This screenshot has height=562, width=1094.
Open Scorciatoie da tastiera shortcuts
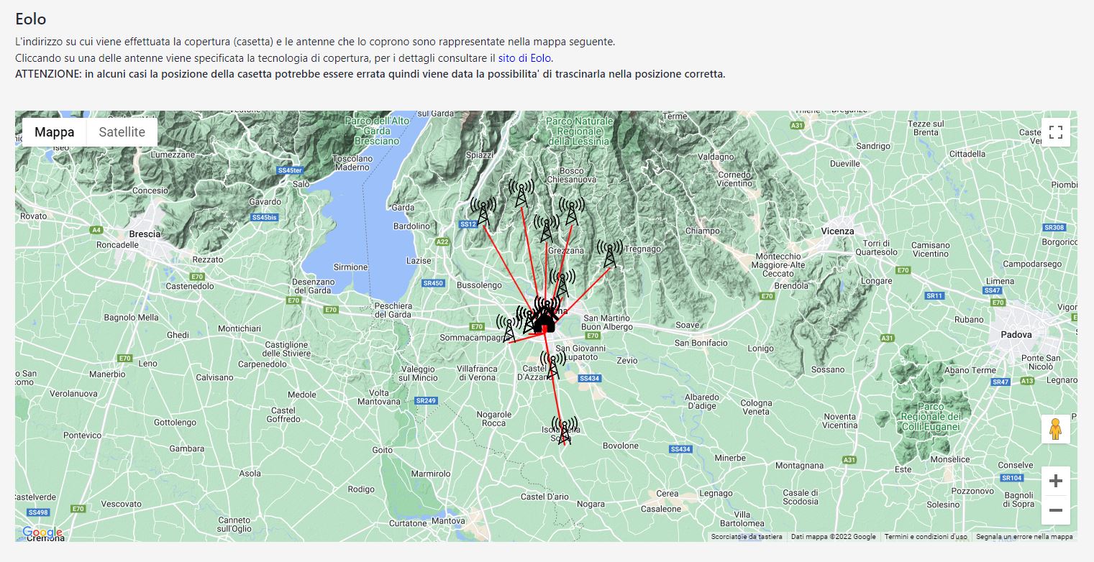point(746,537)
